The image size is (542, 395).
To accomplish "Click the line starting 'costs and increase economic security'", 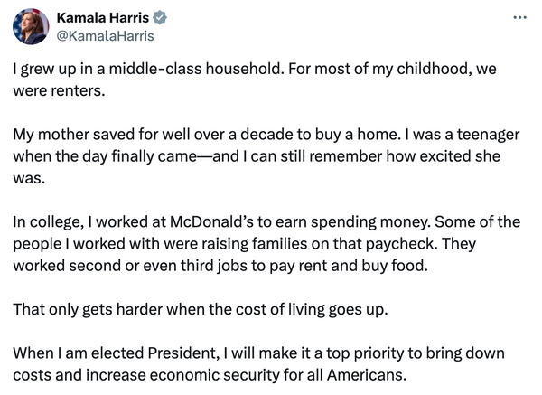I will tap(210, 375).
